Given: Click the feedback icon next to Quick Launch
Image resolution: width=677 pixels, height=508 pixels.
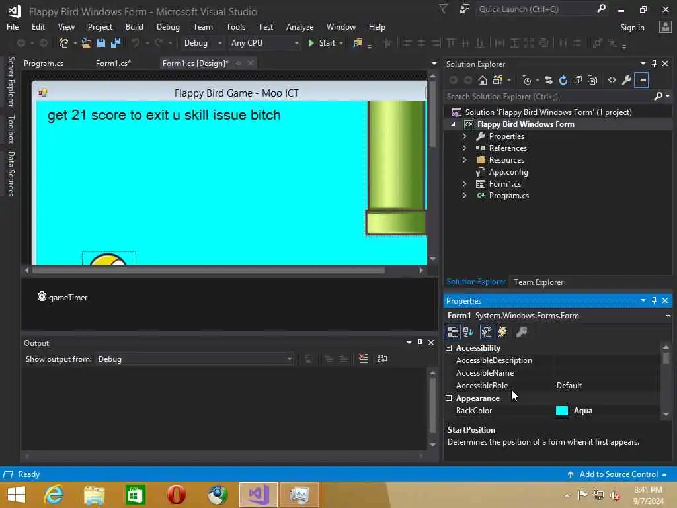Looking at the screenshot, I should 465,9.
